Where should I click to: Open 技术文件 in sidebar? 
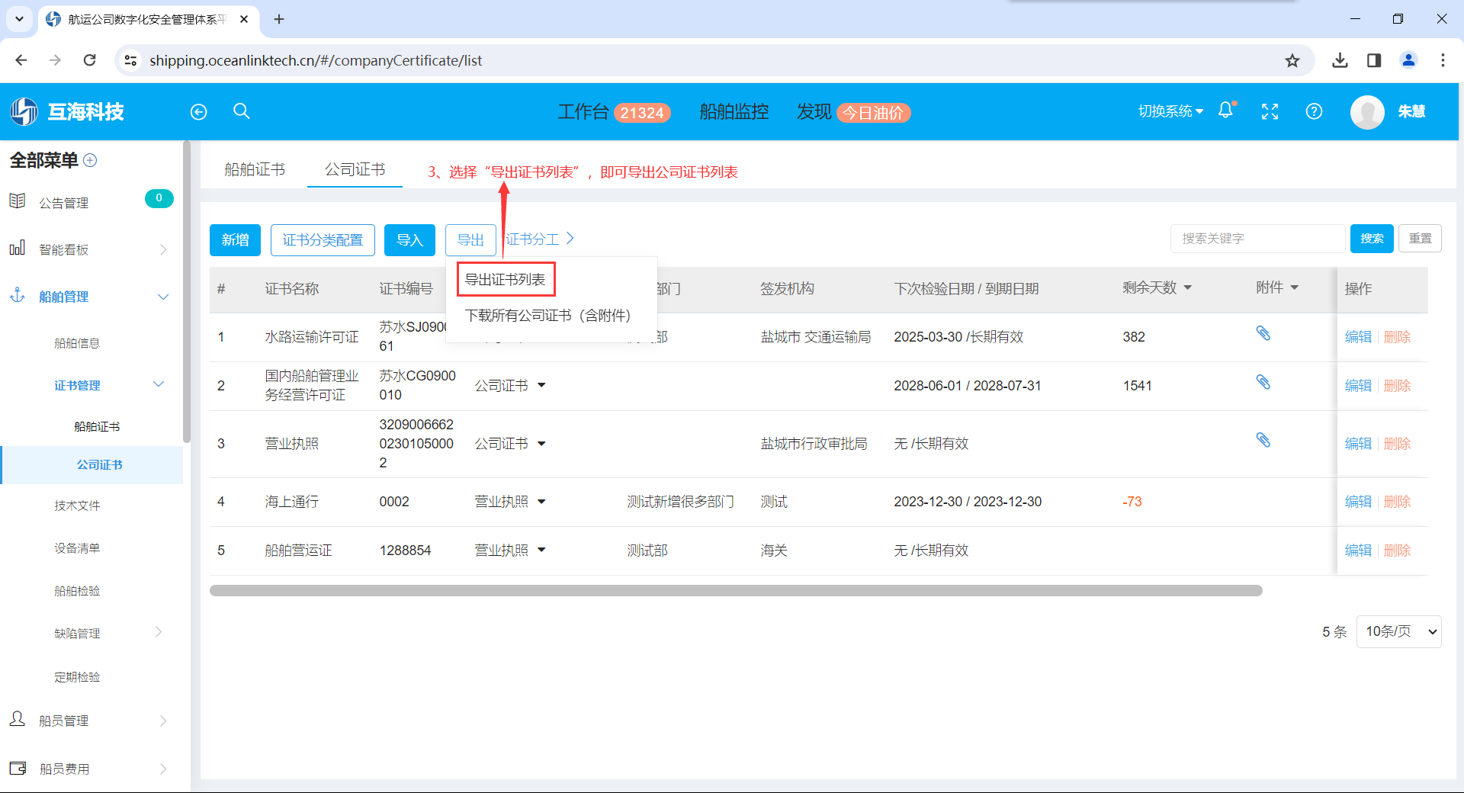point(77,506)
